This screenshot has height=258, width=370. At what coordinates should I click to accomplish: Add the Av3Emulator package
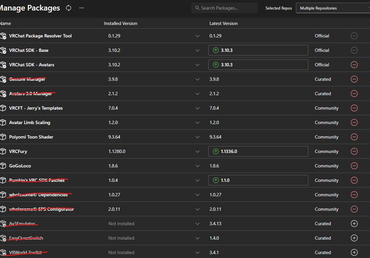tap(354, 224)
